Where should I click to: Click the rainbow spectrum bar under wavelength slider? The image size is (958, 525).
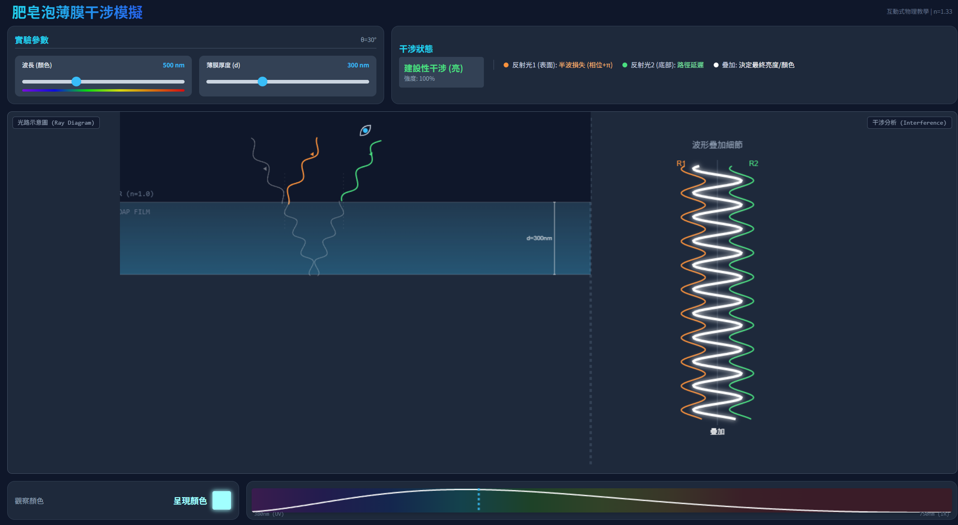coord(103,90)
